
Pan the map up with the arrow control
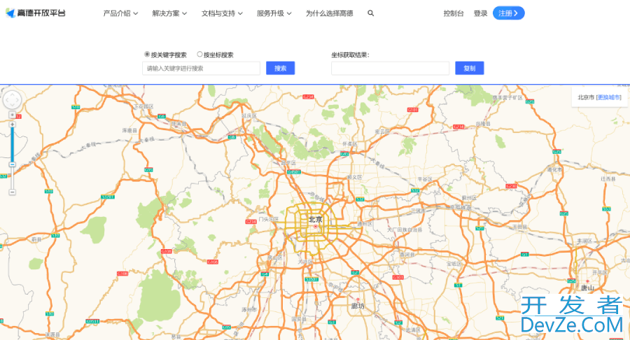[13, 94]
